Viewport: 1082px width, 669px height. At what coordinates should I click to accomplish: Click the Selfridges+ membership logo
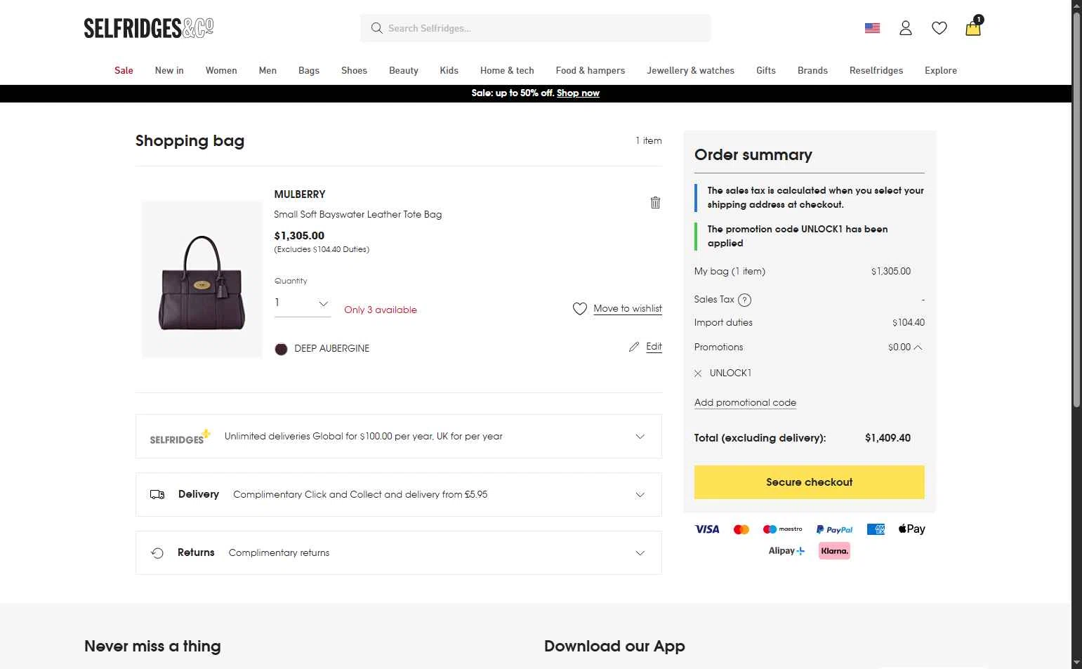pos(180,437)
